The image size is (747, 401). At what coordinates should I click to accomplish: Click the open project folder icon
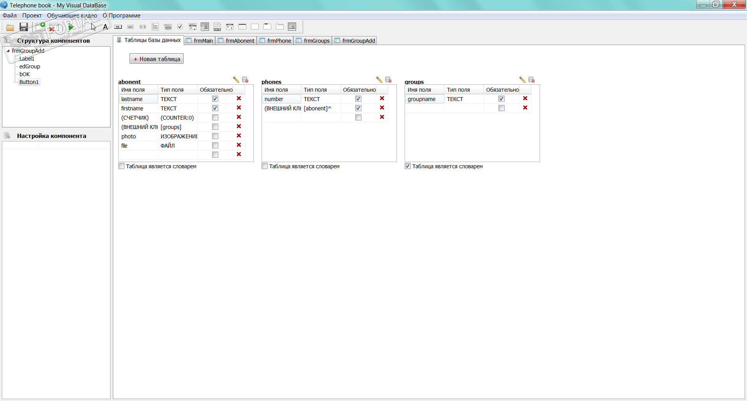point(10,27)
